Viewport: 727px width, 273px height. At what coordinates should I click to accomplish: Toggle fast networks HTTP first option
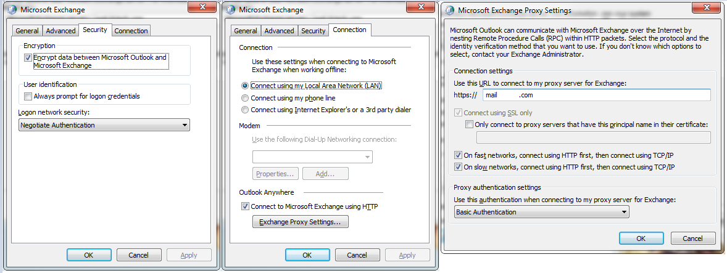(458, 155)
